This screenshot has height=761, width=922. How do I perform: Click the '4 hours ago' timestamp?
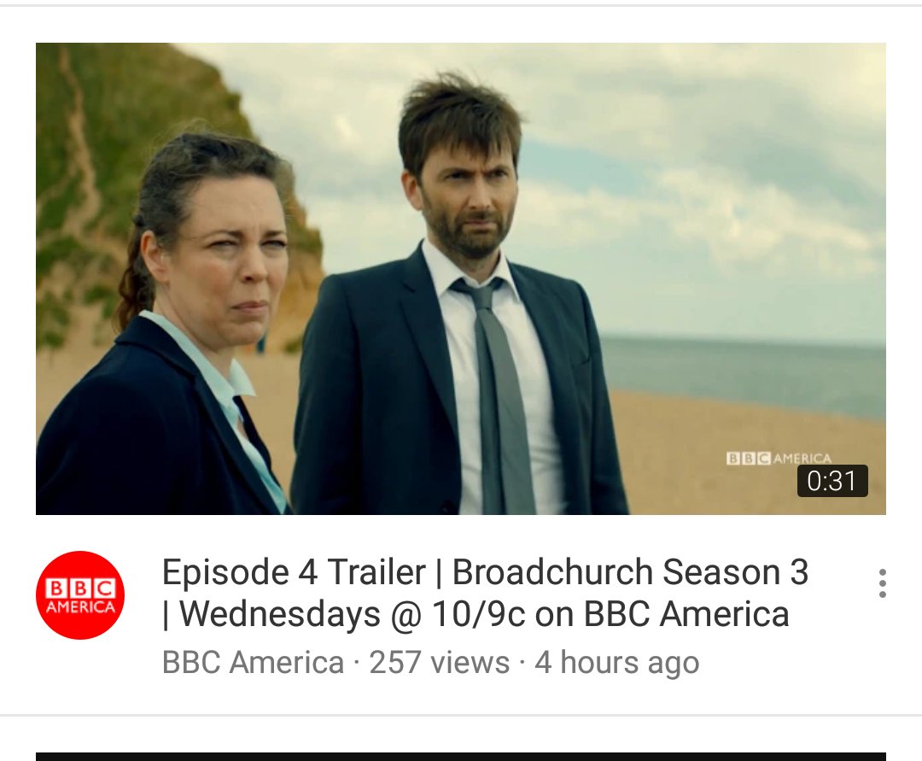pyautogui.click(x=617, y=662)
